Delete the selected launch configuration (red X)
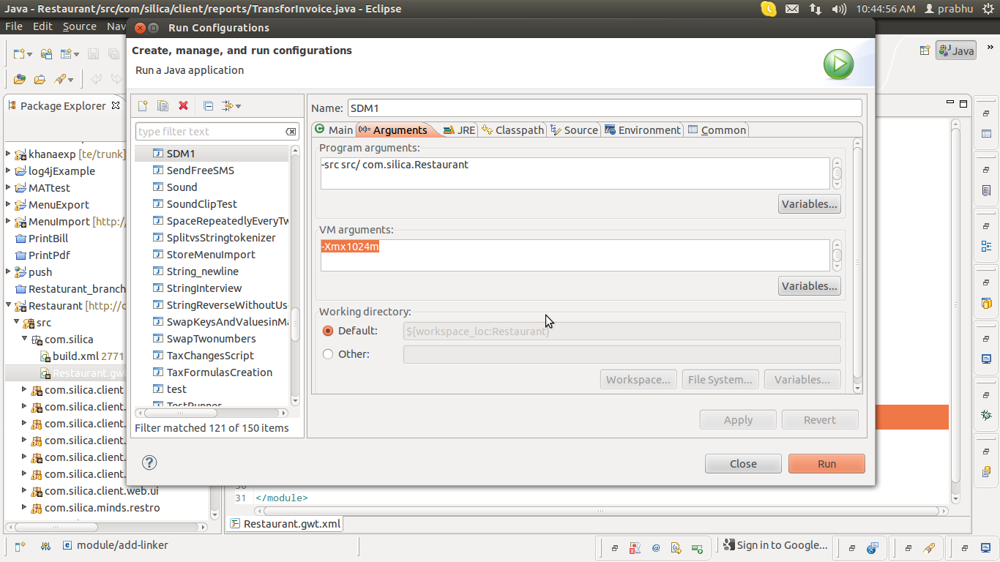Viewport: 1000px width, 562px height. [x=183, y=106]
